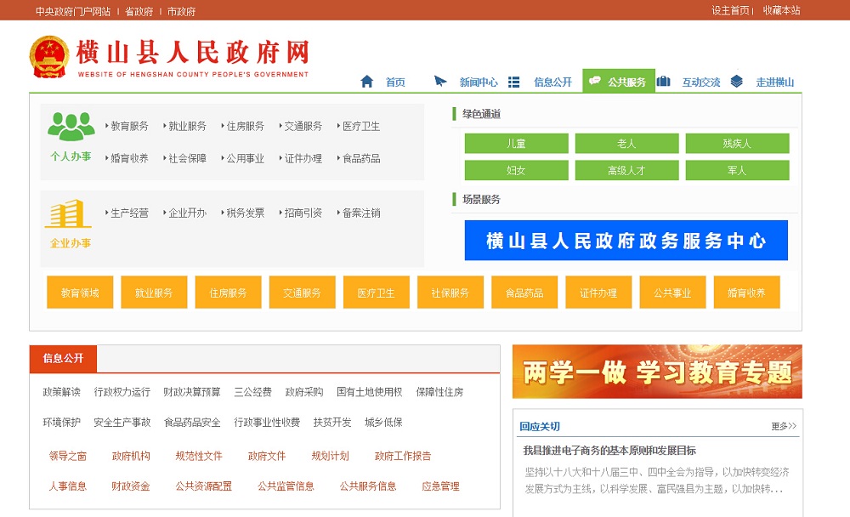
Task: Click the book icon beside 互动交流
Action: pos(664,82)
